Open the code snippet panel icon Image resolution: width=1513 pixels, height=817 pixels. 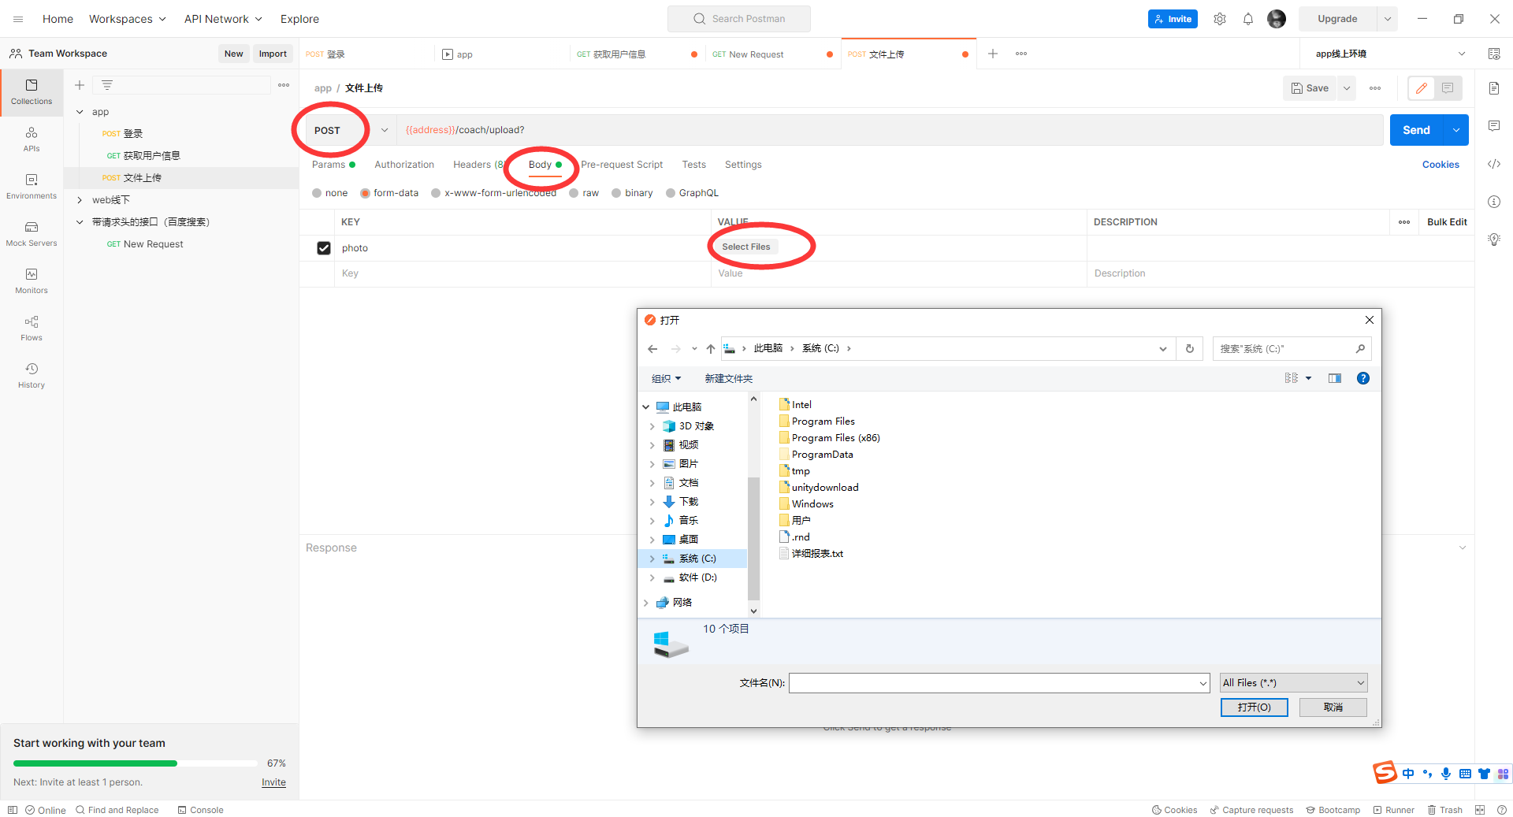tap(1494, 164)
